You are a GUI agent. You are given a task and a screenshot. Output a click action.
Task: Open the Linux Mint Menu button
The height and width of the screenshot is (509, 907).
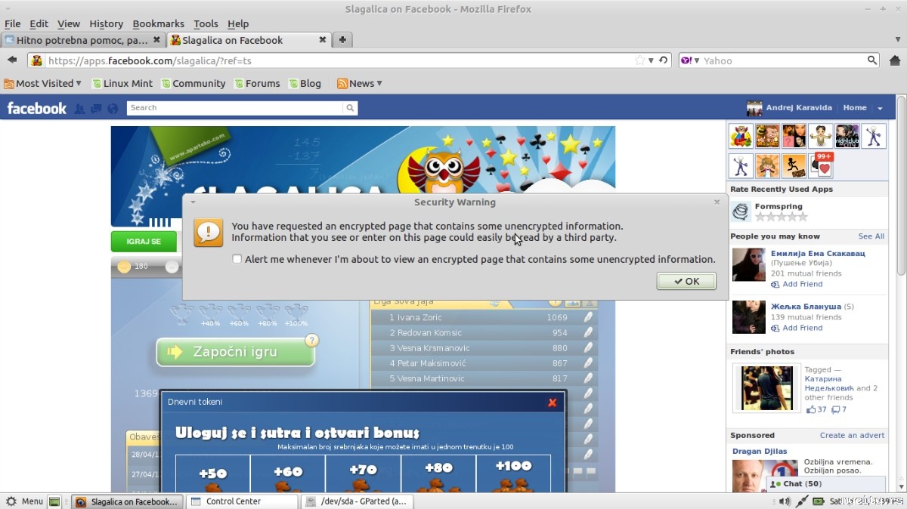[x=24, y=501]
